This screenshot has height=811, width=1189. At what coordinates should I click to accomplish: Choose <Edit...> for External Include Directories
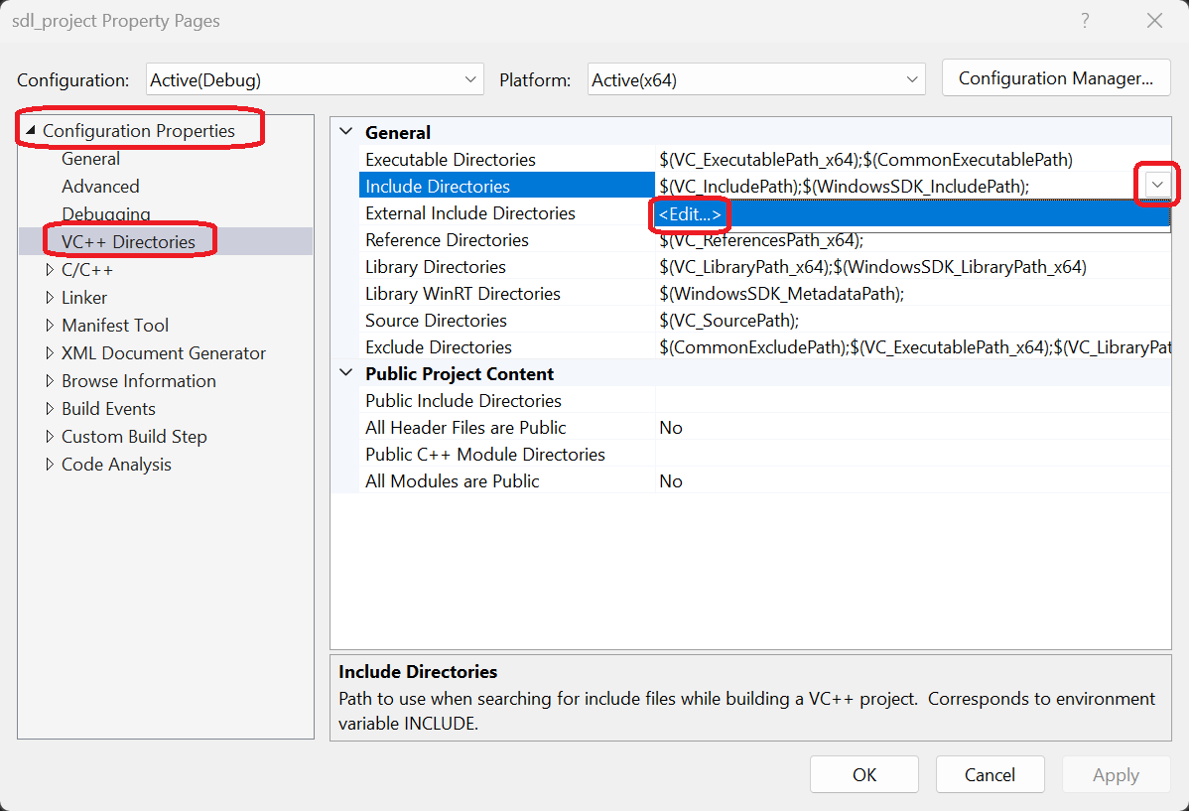(690, 213)
